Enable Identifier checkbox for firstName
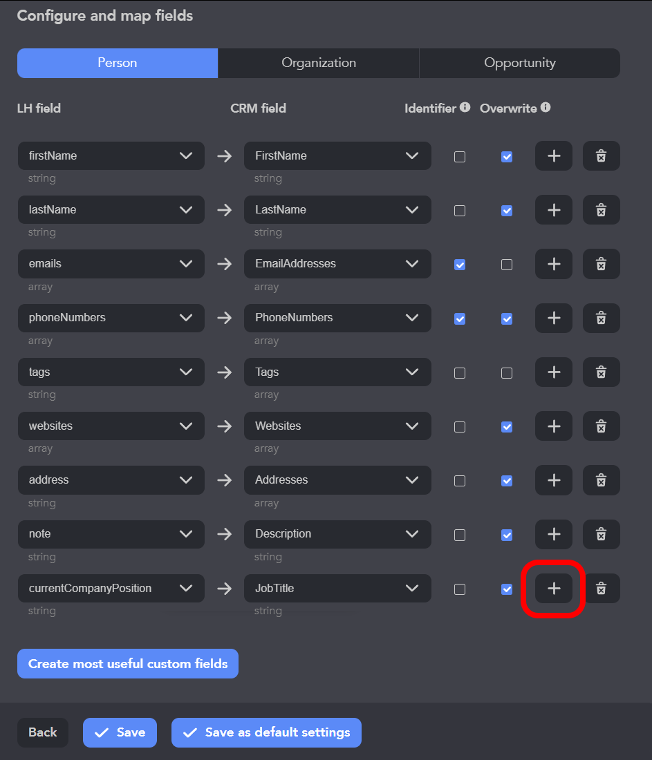 460,157
